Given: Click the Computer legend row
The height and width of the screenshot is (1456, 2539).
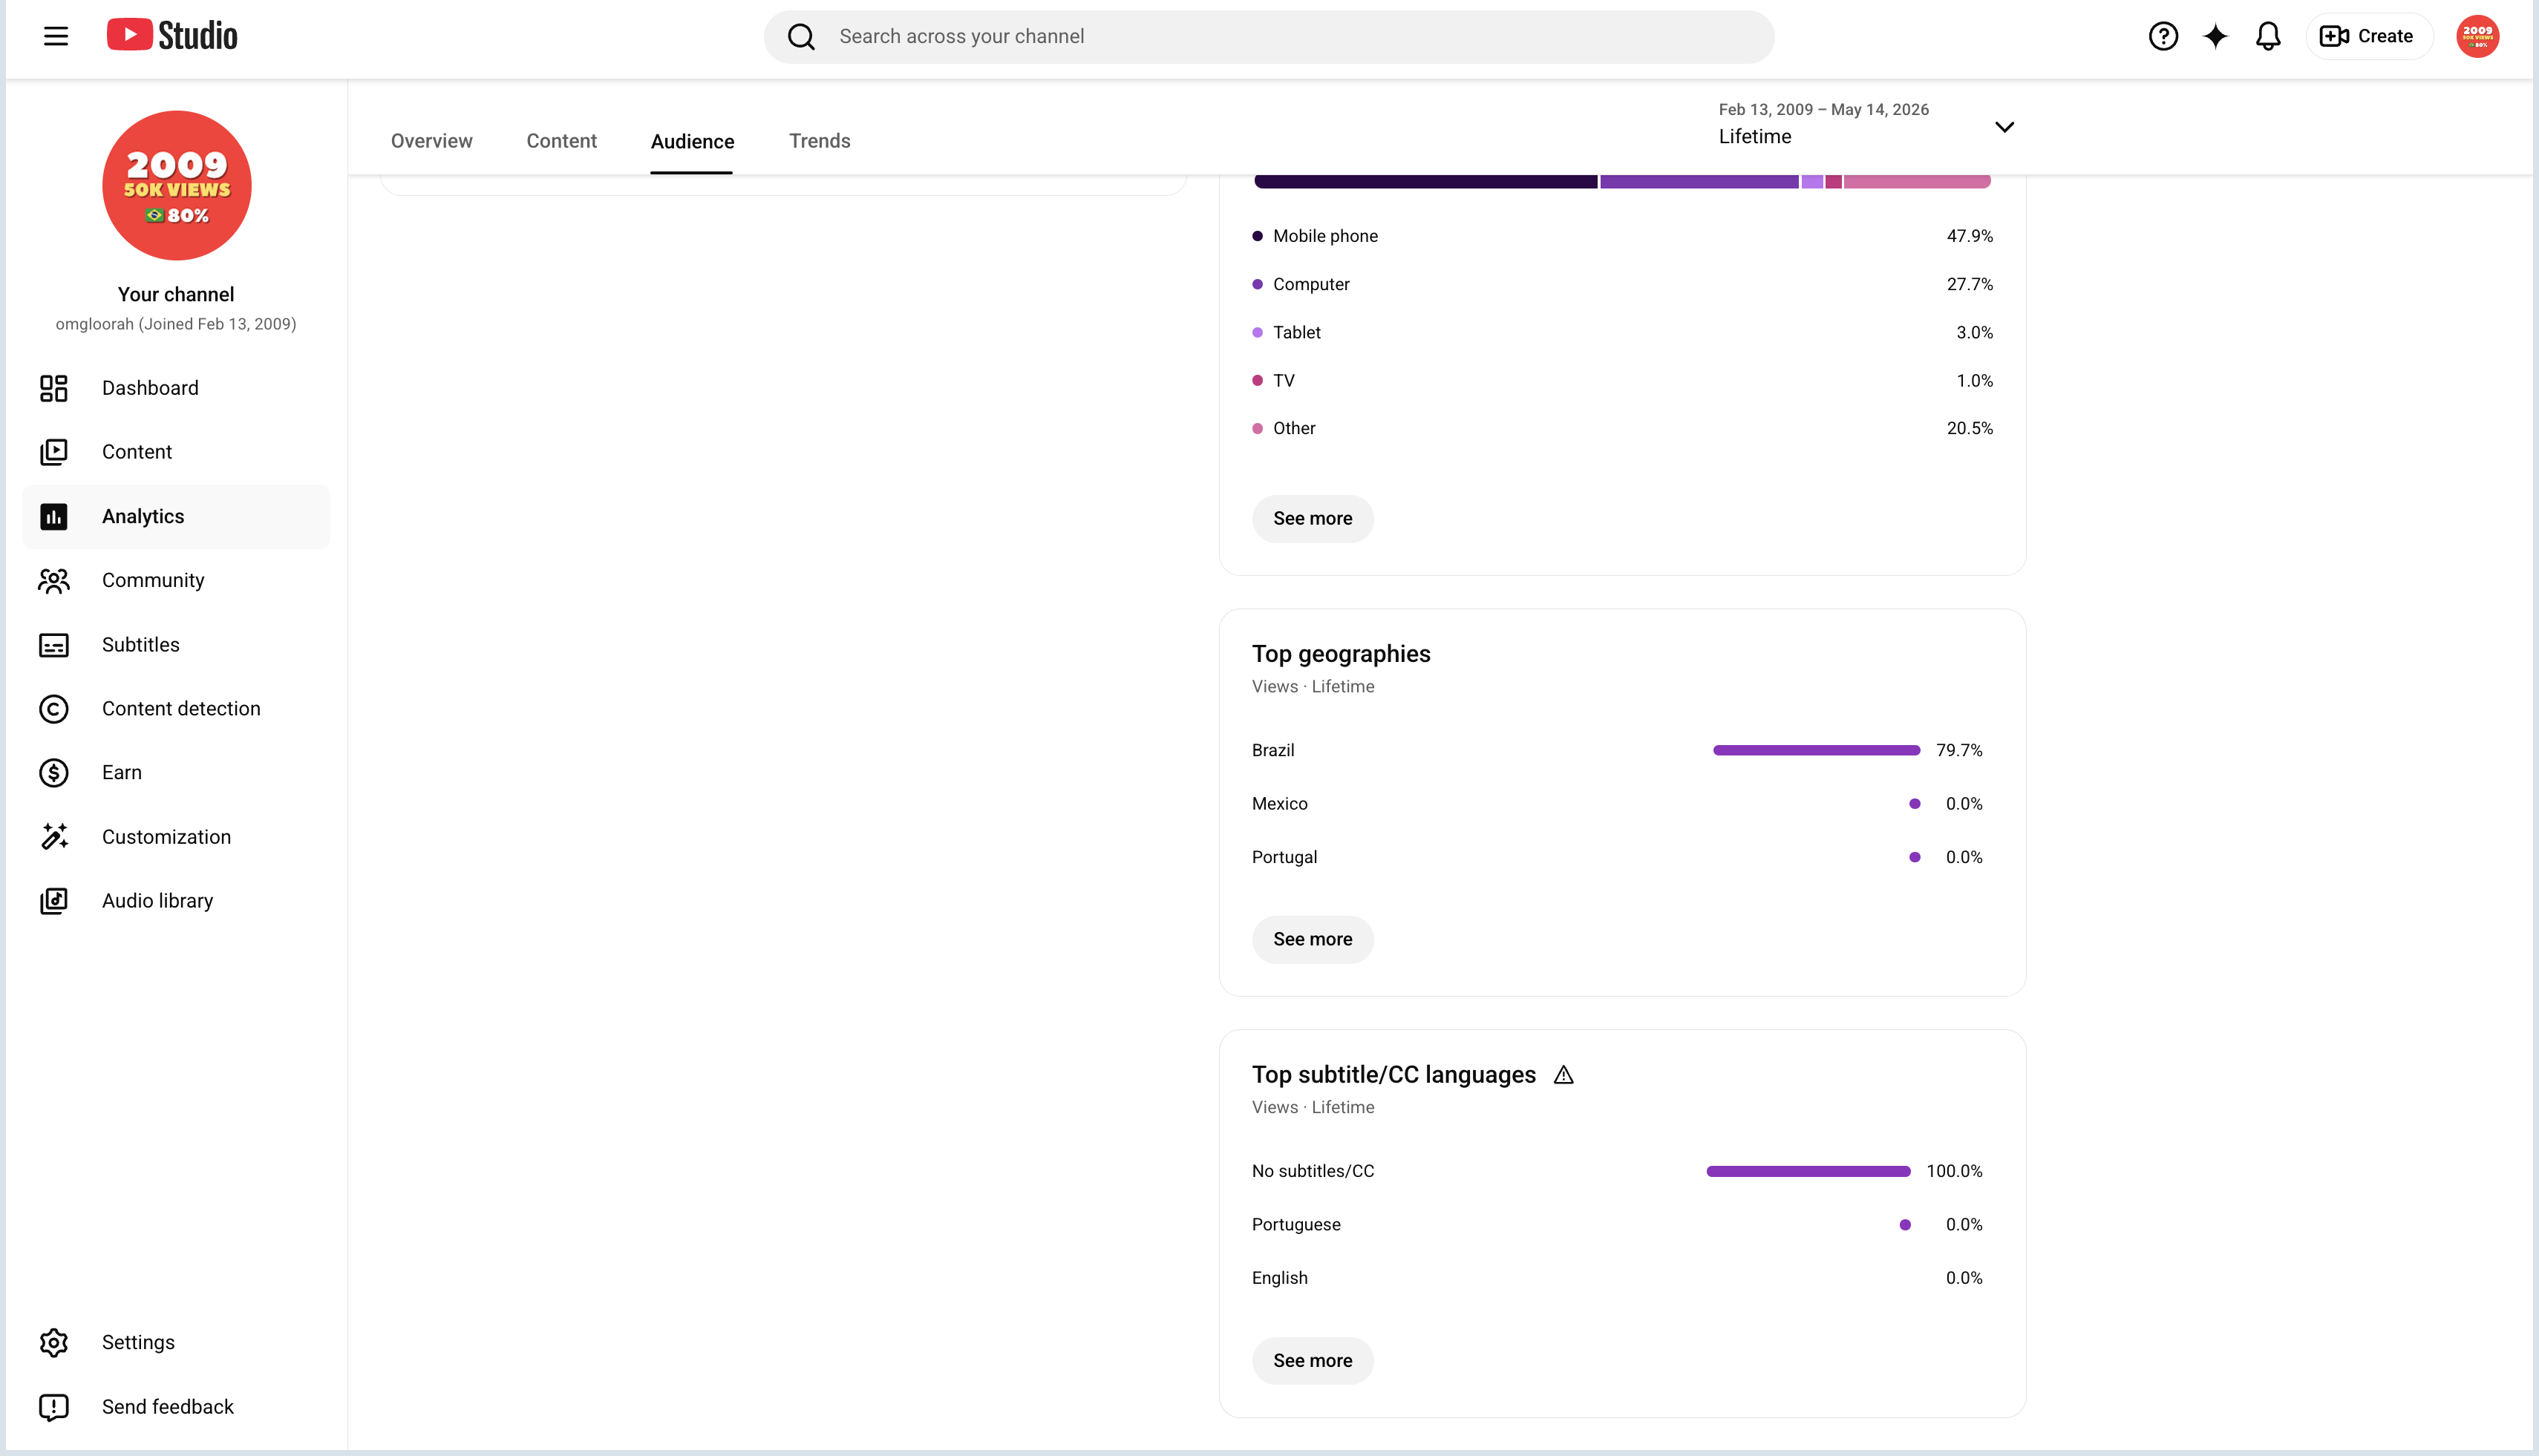Looking at the screenshot, I should coord(1623,284).
